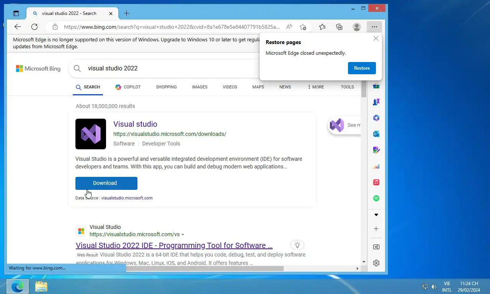
Task: Go back using the browser back arrow
Action: click(x=18, y=27)
